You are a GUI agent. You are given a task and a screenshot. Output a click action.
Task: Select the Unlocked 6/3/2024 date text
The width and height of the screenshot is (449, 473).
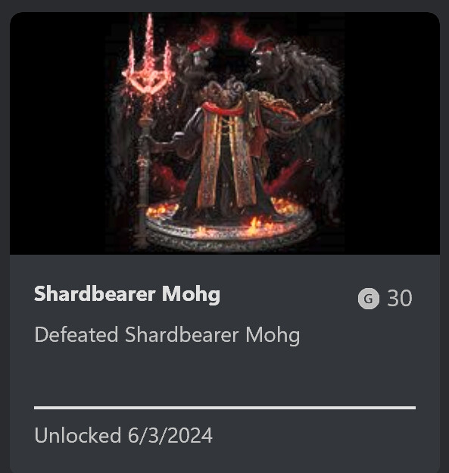(x=123, y=435)
